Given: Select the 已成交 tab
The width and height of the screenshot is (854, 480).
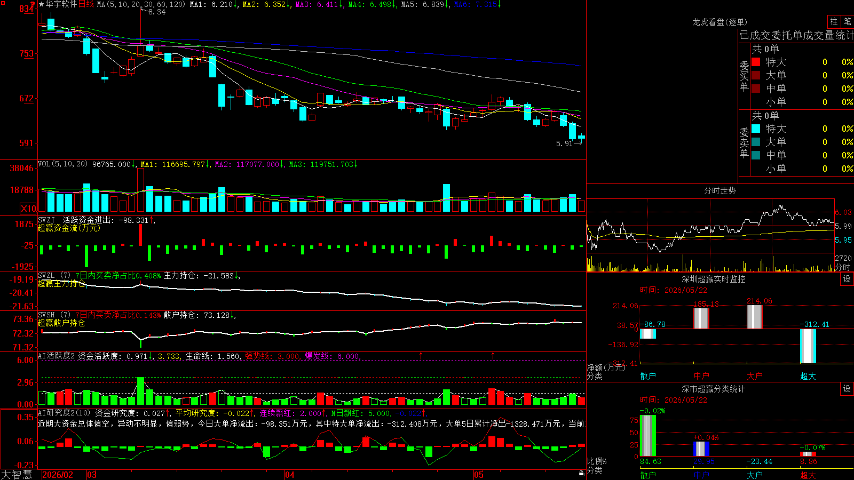Looking at the screenshot, I should click(755, 35).
